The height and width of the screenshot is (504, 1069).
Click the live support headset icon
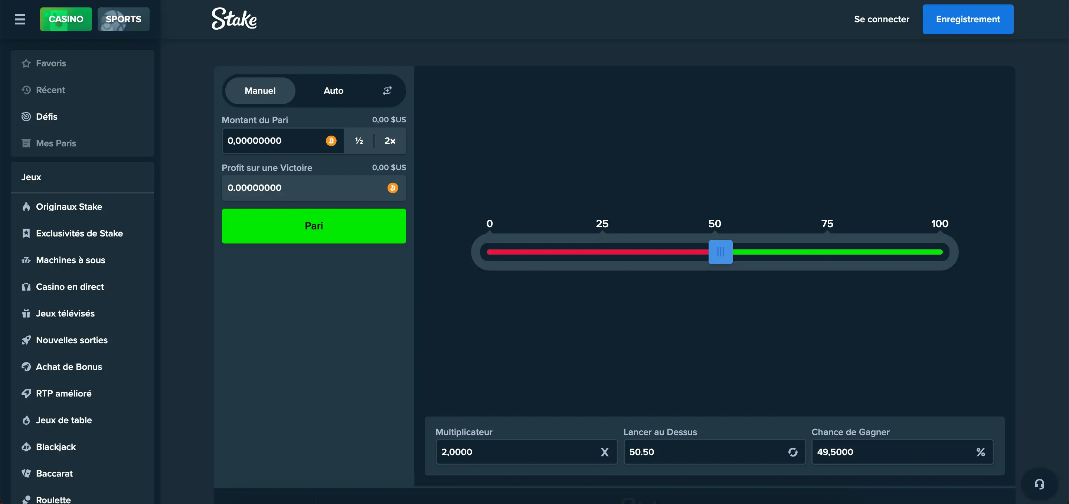click(1039, 484)
